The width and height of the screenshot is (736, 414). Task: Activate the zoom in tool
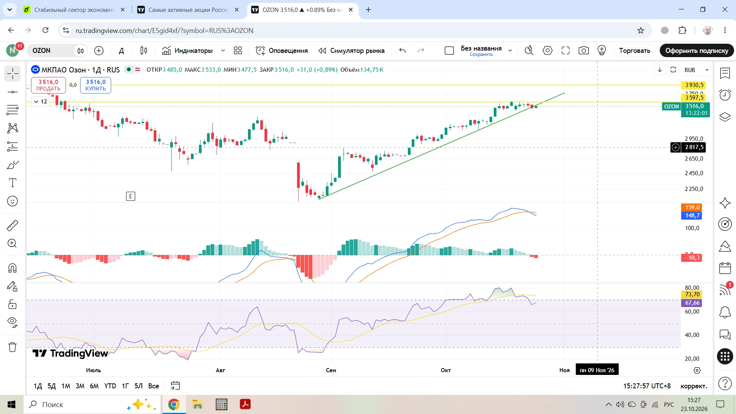point(13,243)
